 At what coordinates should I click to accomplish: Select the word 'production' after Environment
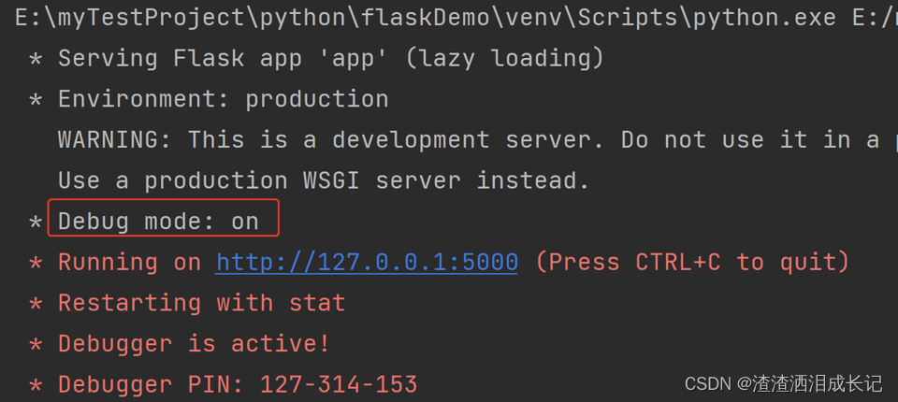(317, 101)
